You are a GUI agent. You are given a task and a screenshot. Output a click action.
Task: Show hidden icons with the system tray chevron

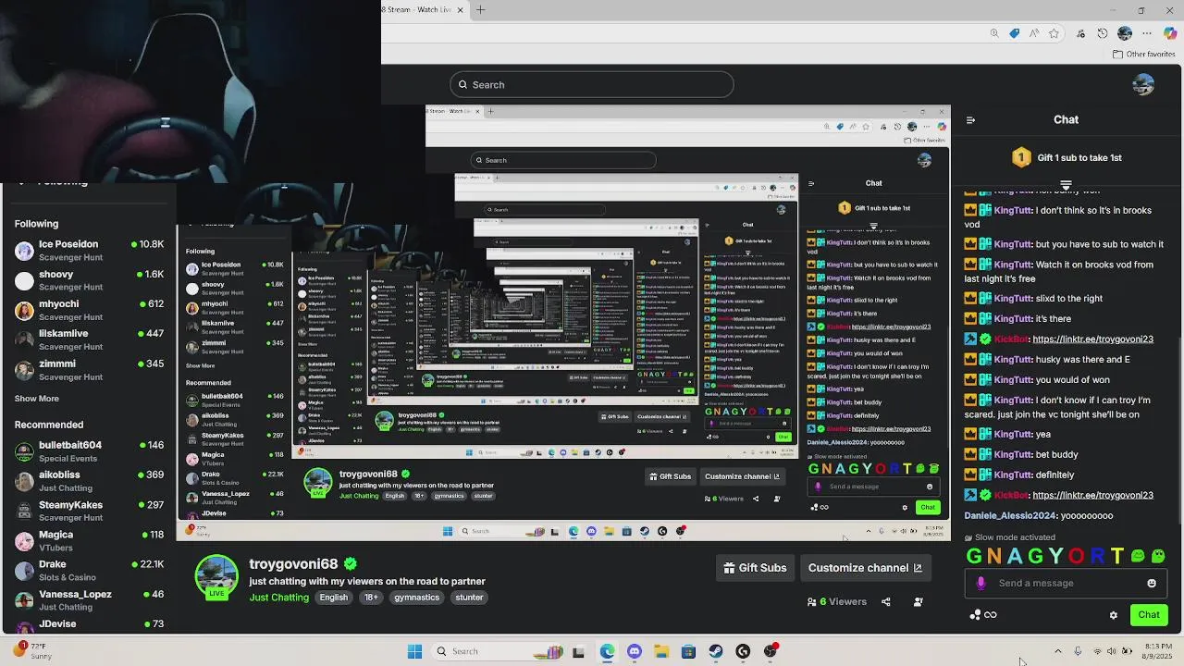tap(1058, 651)
